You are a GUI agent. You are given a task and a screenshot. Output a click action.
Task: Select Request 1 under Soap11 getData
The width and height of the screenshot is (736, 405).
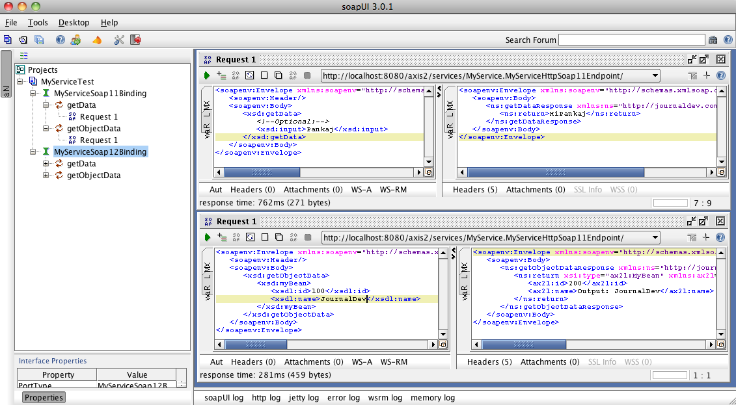(98, 117)
